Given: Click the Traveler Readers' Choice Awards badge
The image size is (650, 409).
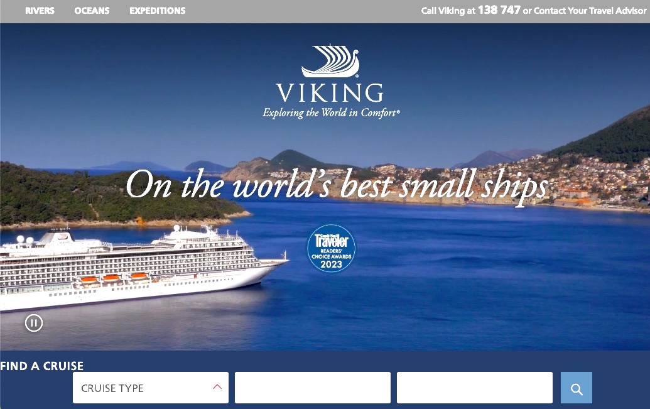Looking at the screenshot, I should [331, 248].
